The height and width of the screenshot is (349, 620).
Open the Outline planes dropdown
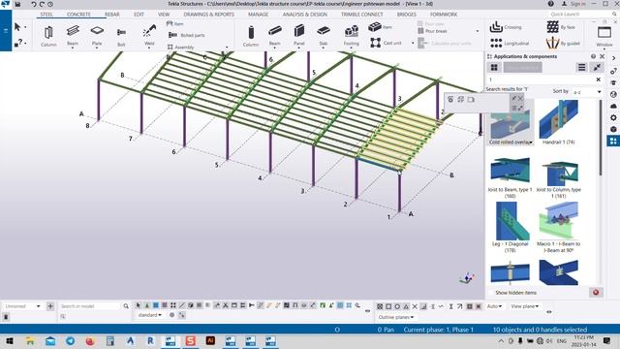click(396, 317)
